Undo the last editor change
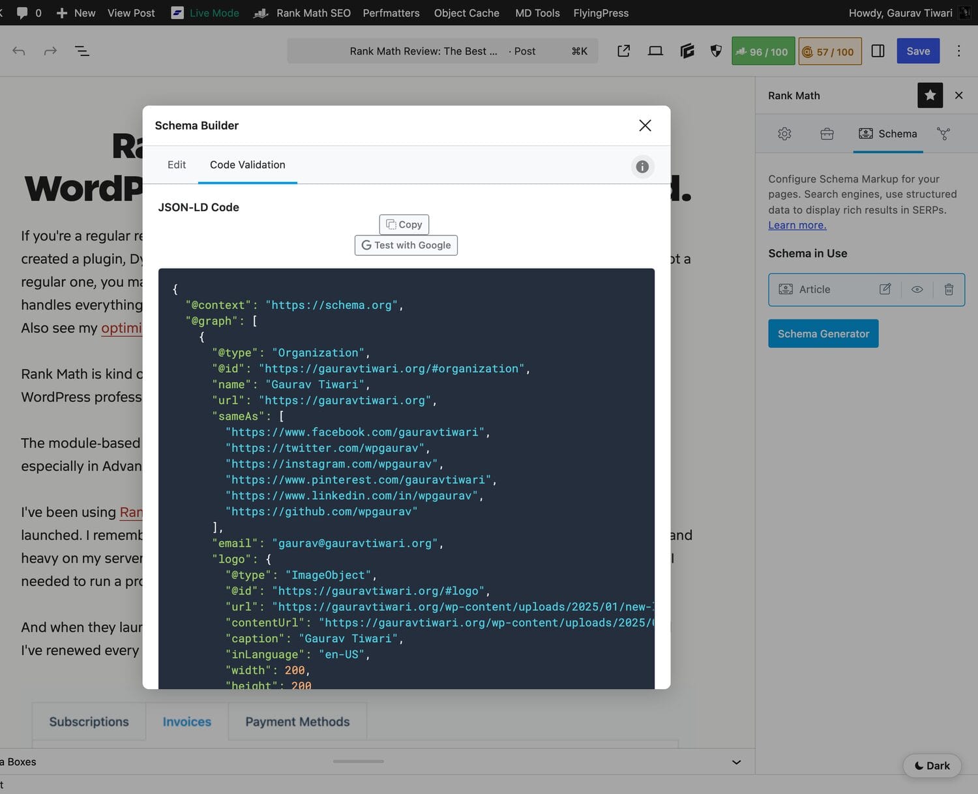The height and width of the screenshot is (794, 978). click(19, 51)
